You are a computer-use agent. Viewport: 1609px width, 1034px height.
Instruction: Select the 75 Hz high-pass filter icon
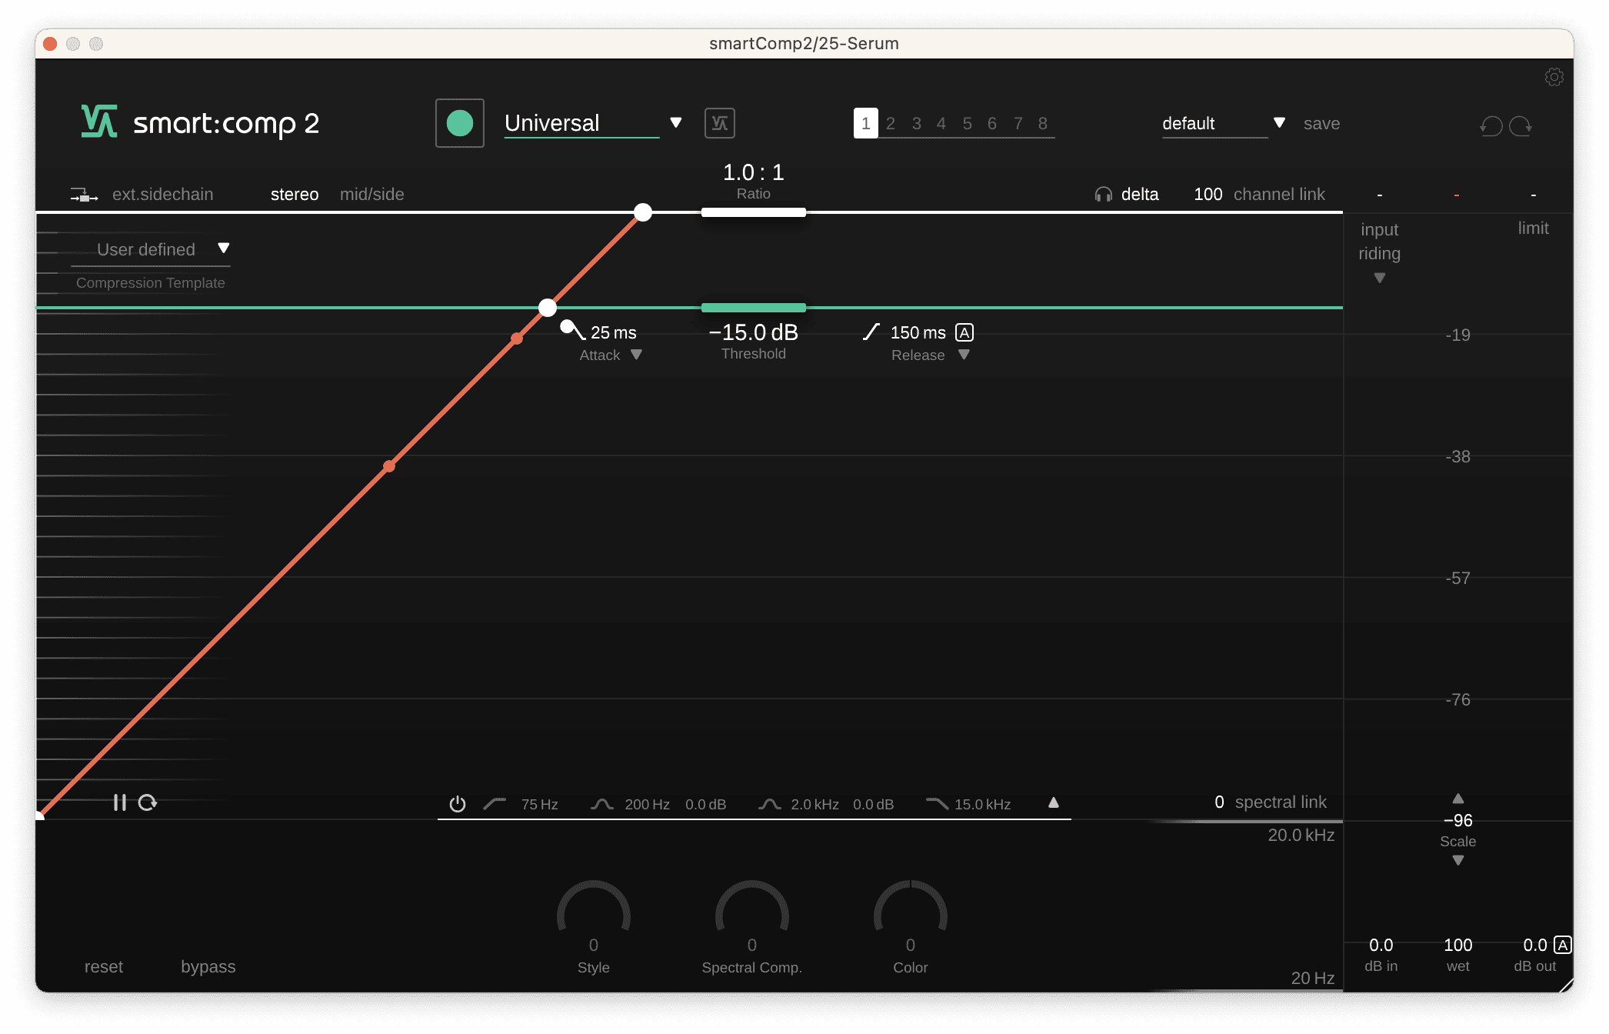tap(495, 804)
